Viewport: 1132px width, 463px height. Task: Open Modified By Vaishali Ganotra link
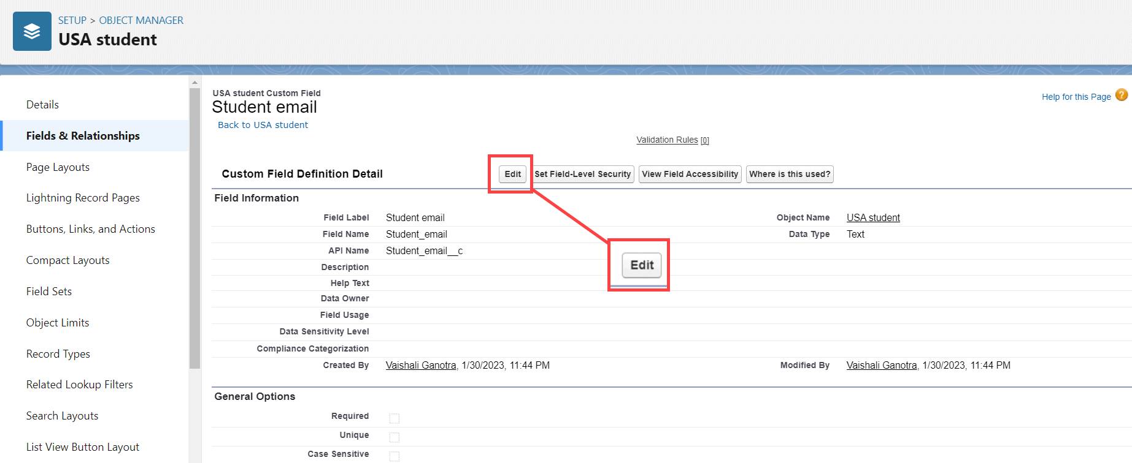(882, 365)
